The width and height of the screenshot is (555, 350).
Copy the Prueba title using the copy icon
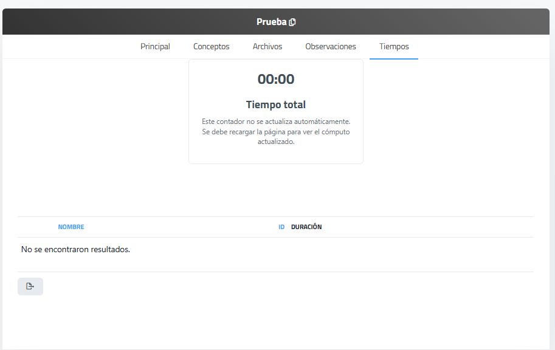[292, 22]
